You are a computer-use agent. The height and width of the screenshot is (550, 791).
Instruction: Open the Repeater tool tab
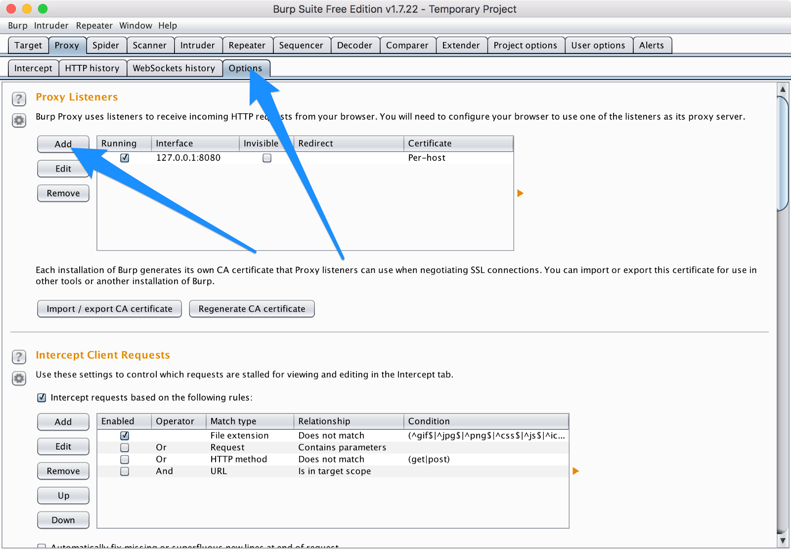[247, 45]
